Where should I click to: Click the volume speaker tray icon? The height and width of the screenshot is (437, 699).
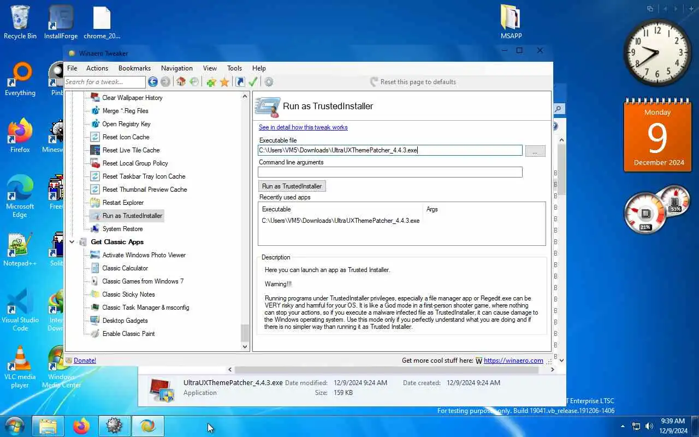[649, 426]
